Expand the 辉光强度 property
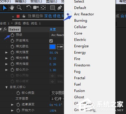Screen dimensions: 126x114 [6, 53]
